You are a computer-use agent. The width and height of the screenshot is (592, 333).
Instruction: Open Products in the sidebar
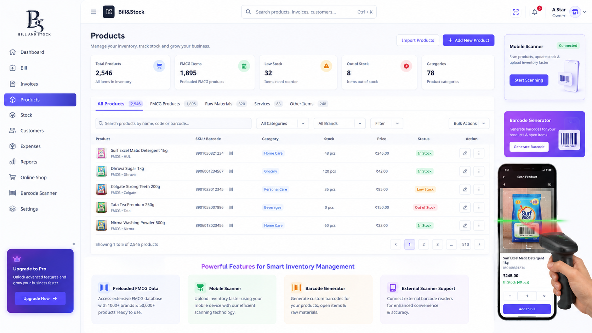[x=40, y=100]
